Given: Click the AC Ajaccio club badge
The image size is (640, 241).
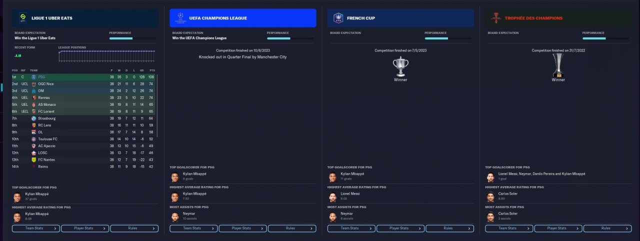Looking at the screenshot, I should point(33,146).
